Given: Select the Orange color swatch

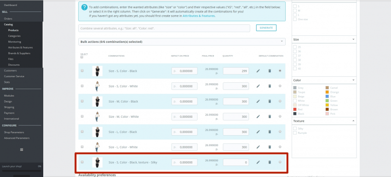Looking at the screenshot, I should tap(327, 92).
